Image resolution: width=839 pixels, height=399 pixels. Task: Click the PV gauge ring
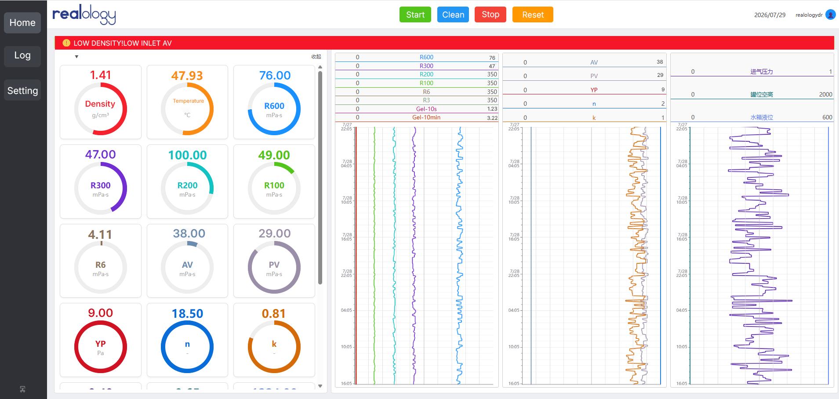(x=274, y=267)
